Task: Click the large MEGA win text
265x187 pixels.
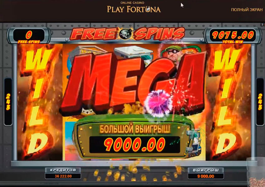Action: click(x=134, y=83)
